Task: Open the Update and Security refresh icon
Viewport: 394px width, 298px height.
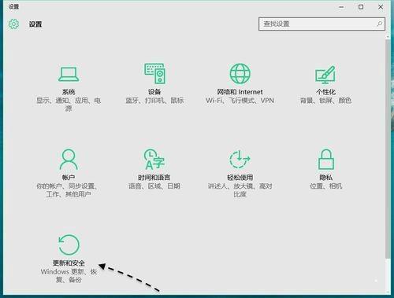Action: coord(69,245)
